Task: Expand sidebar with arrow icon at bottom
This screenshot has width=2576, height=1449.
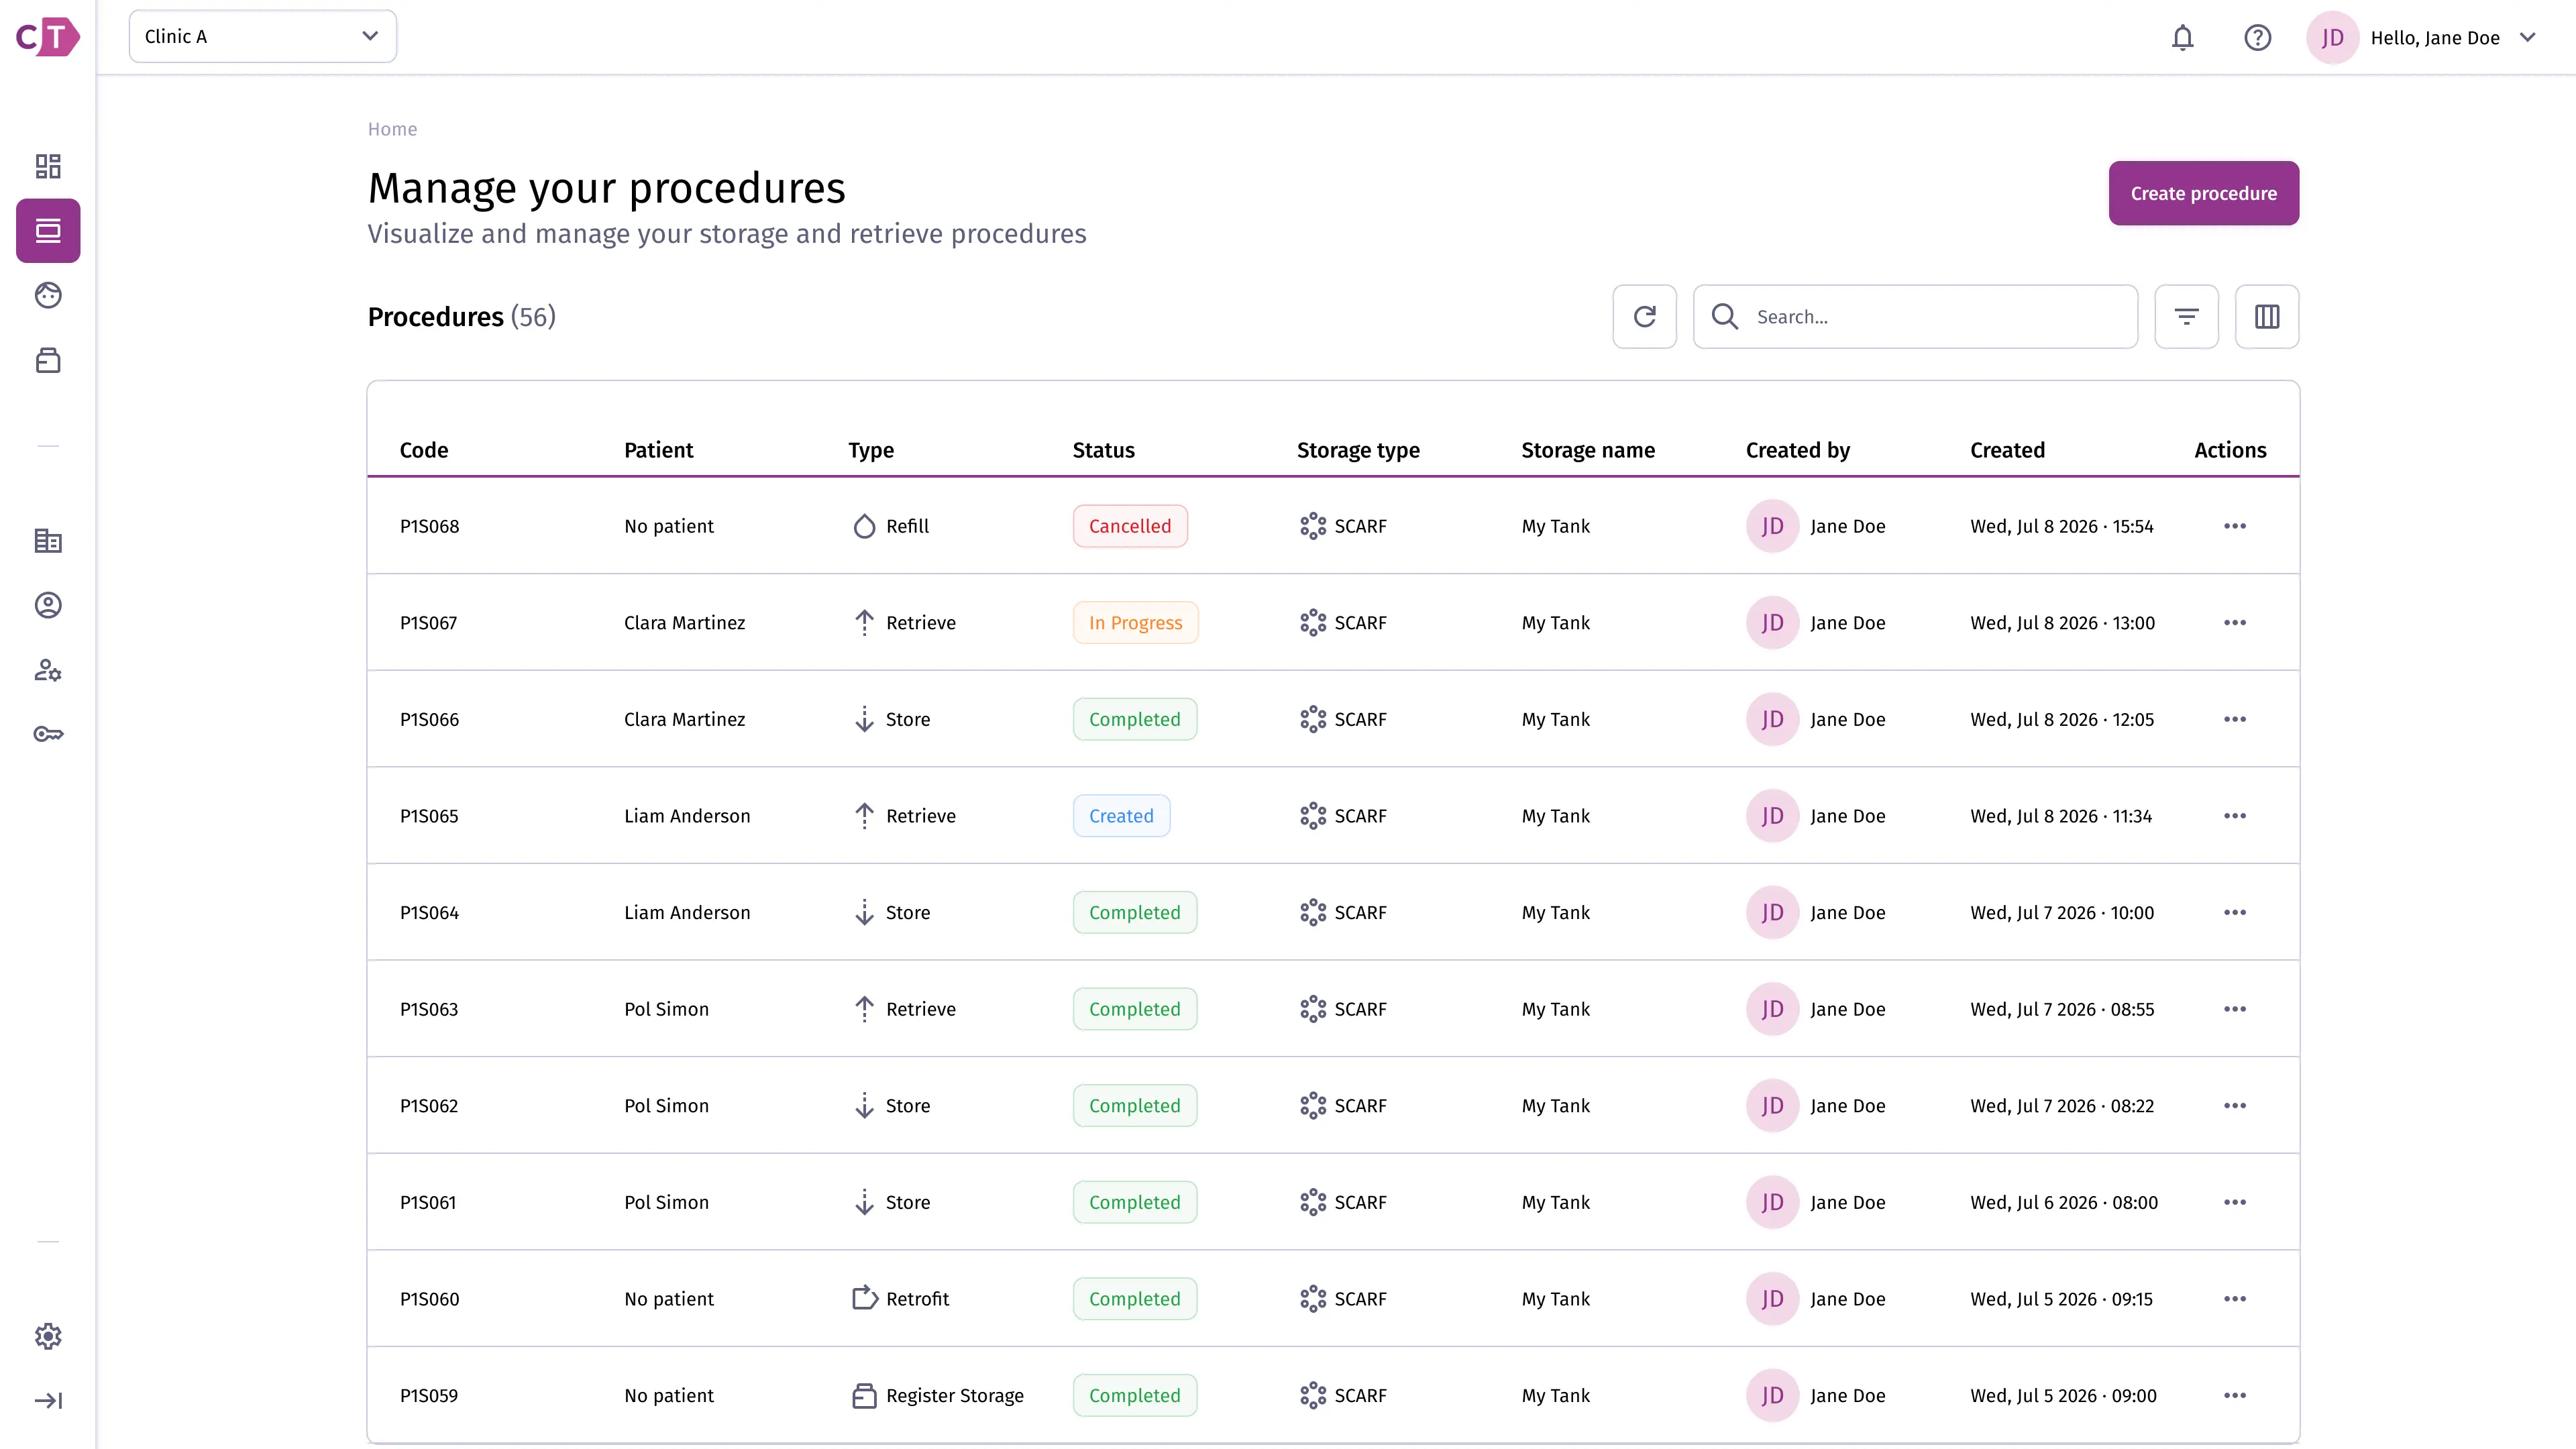Action: 48,1401
